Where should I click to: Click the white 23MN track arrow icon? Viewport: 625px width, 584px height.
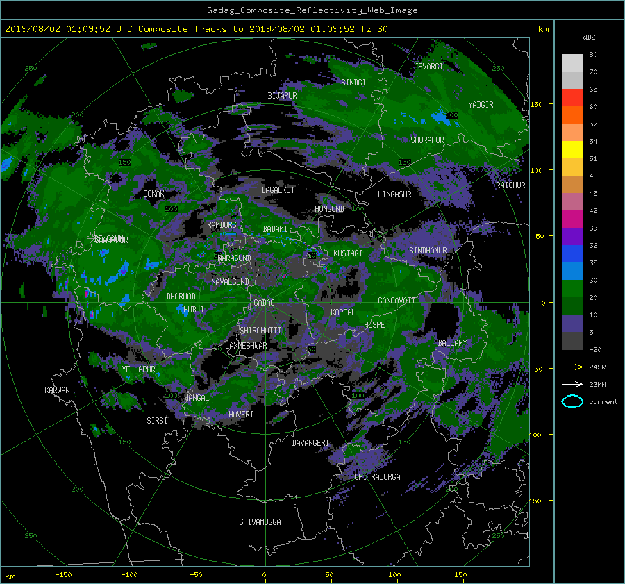click(572, 384)
